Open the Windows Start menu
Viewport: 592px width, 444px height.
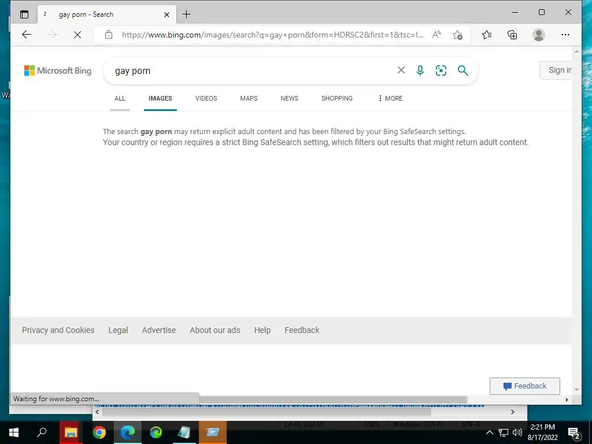[x=14, y=432]
